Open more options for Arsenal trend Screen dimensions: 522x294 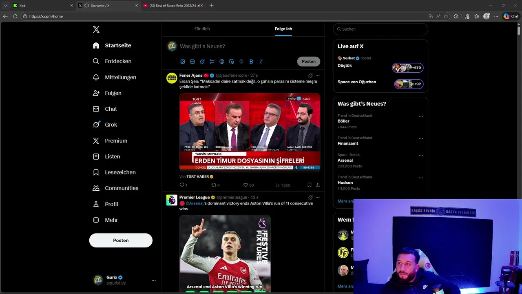(421, 156)
